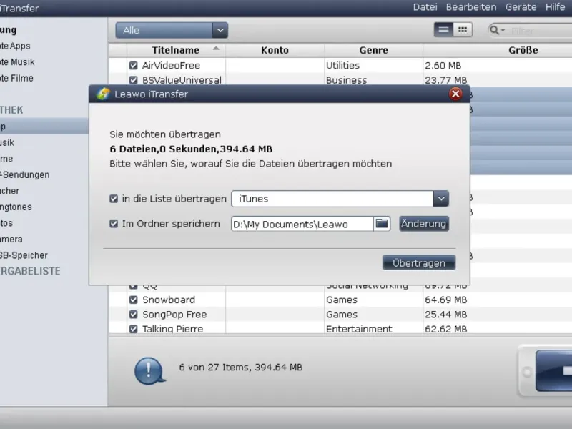The height and width of the screenshot is (429, 572).
Task: Click the folder browse icon in dialog
Action: coord(382,224)
